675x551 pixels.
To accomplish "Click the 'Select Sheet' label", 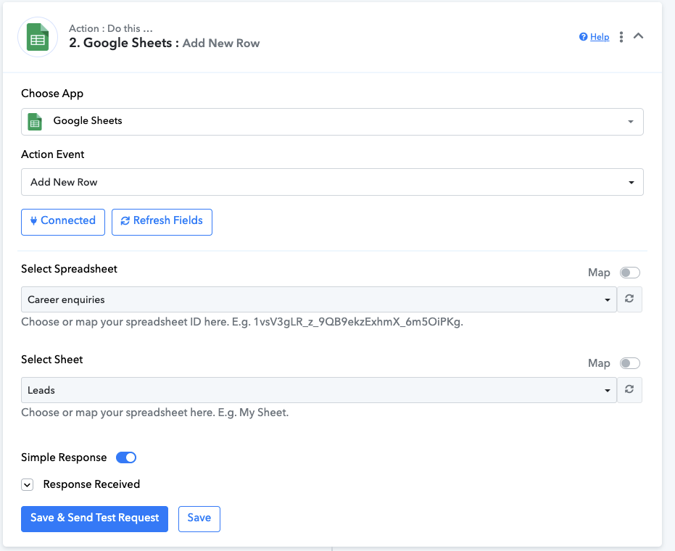I will pyautogui.click(x=51, y=360).
